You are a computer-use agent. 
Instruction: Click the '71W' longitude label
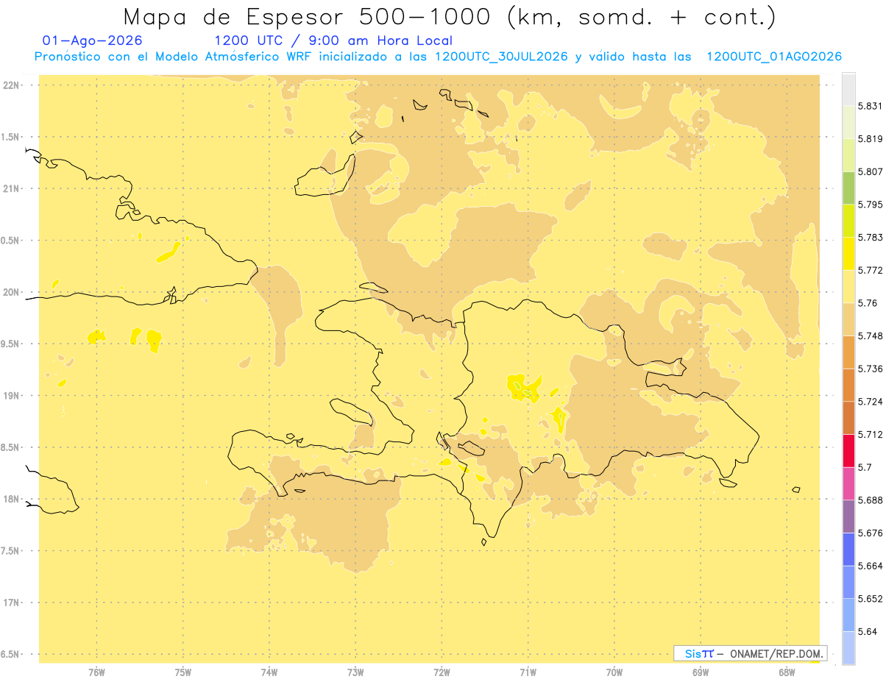click(x=528, y=672)
